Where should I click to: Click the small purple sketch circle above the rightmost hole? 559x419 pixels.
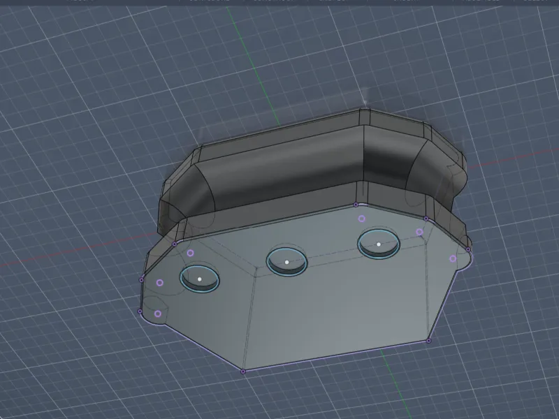361,219
